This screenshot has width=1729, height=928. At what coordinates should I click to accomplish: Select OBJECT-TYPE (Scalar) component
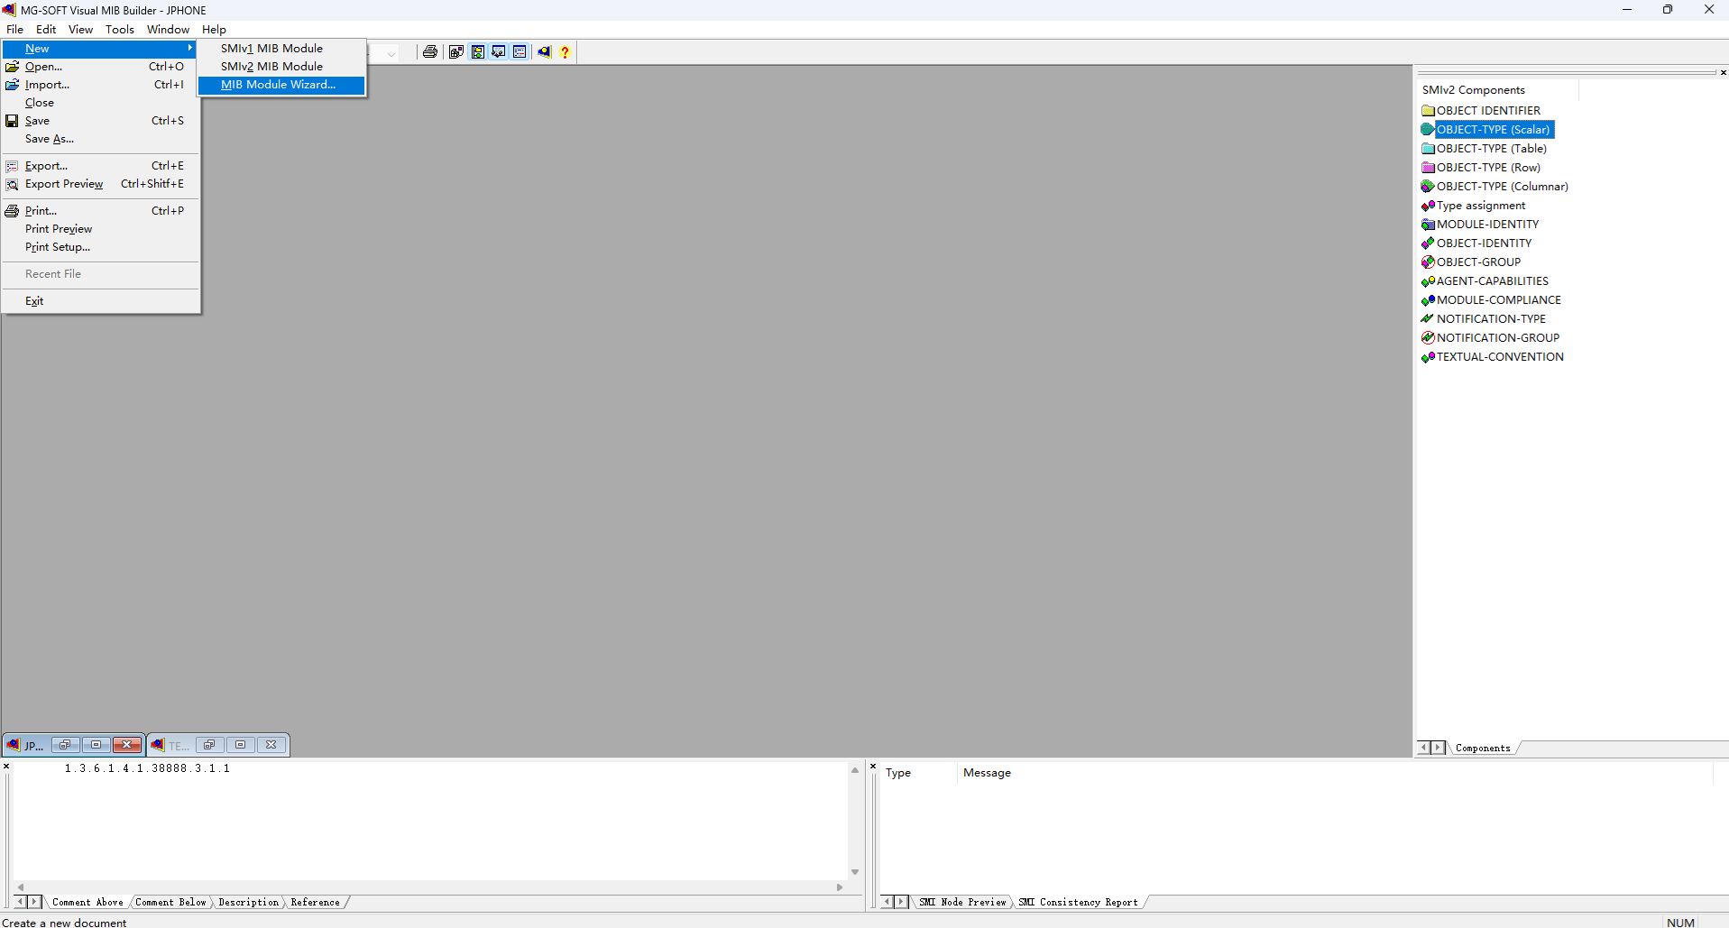1487,130
